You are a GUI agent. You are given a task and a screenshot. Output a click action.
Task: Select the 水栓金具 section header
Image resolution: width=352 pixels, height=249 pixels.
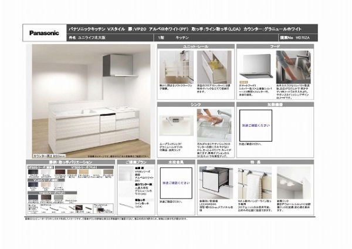pos(176,162)
